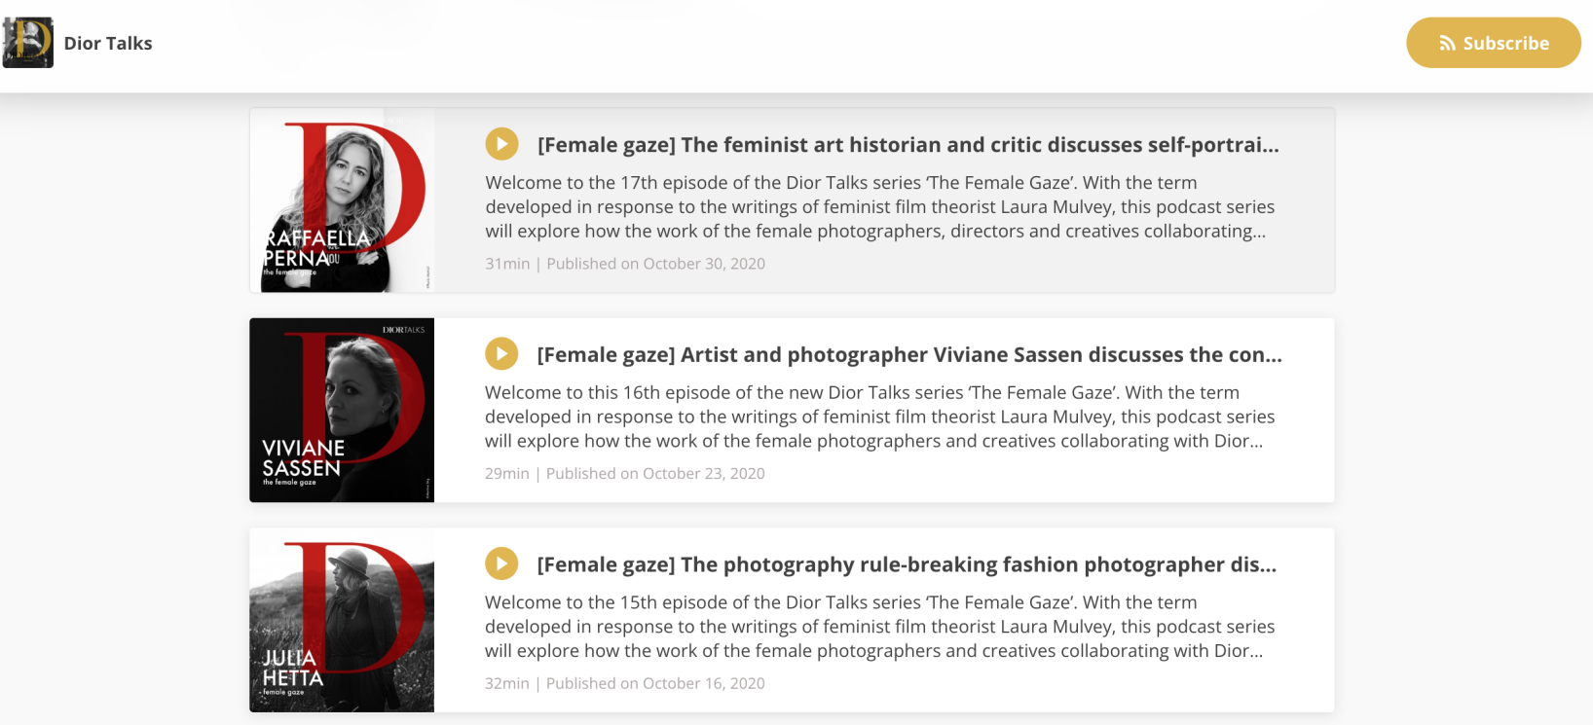1593x725 pixels.
Task: Open the Raffaella Perna cover thumbnail
Action: (x=342, y=200)
